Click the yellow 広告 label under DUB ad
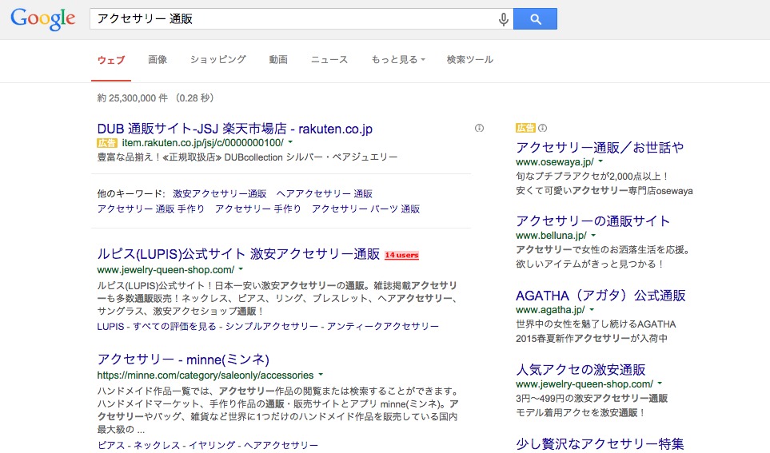Screen dimensions: 770x453 pos(107,143)
